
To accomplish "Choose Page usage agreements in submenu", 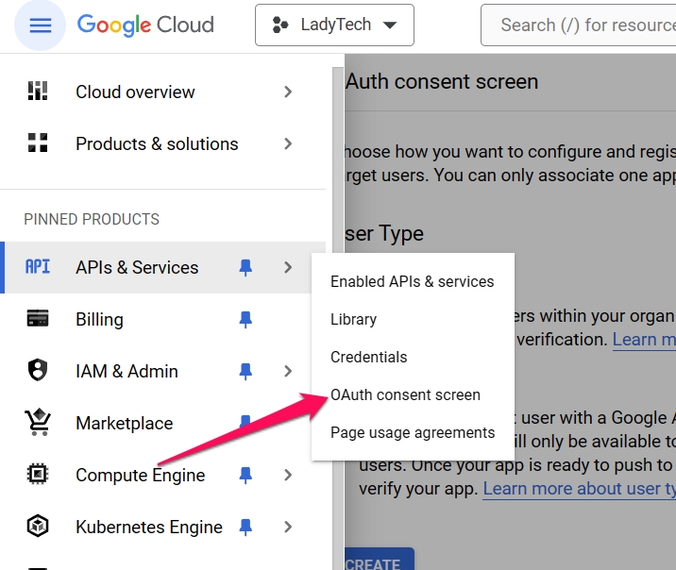I will tap(413, 432).
